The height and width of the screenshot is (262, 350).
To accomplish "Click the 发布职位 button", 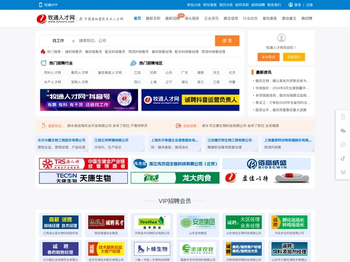I will click(268, 57).
